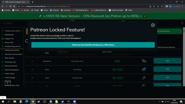Collapse sidebar with left chevron button

tap(8, 83)
